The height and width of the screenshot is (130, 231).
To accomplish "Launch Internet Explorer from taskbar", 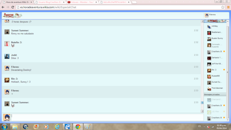I will point(57,127).
